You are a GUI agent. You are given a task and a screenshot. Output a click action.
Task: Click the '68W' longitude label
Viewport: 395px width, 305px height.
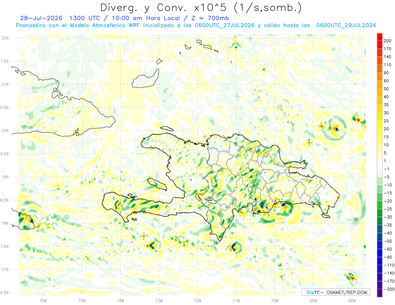pyautogui.click(x=352, y=300)
